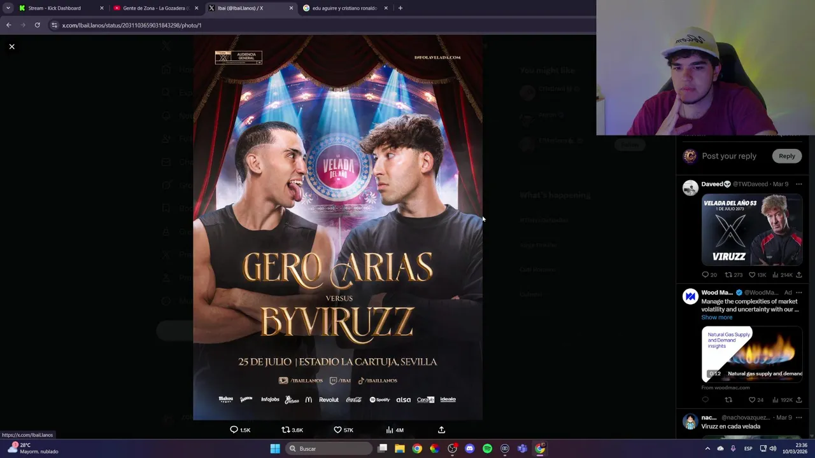815x458 pixels.
Task: Open the Windows Start menu
Action: coord(275,448)
